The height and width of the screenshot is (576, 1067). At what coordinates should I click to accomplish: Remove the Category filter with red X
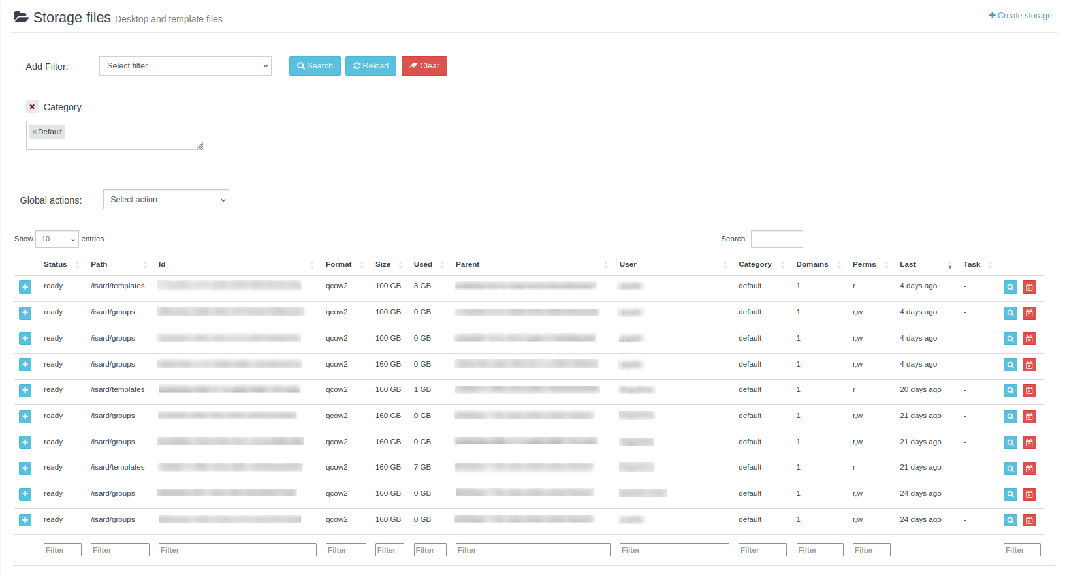point(32,106)
